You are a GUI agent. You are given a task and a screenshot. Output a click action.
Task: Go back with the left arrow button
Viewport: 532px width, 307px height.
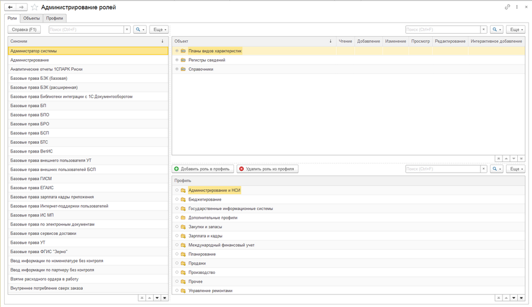[10, 7]
